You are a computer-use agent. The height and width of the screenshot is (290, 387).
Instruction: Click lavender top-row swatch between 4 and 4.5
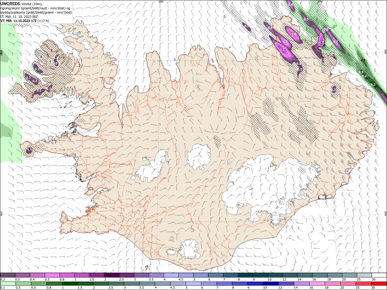pyautogui.click(x=171, y=275)
